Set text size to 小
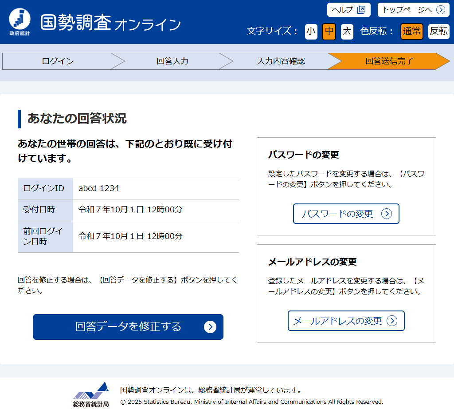The image size is (454, 414). pos(311,31)
